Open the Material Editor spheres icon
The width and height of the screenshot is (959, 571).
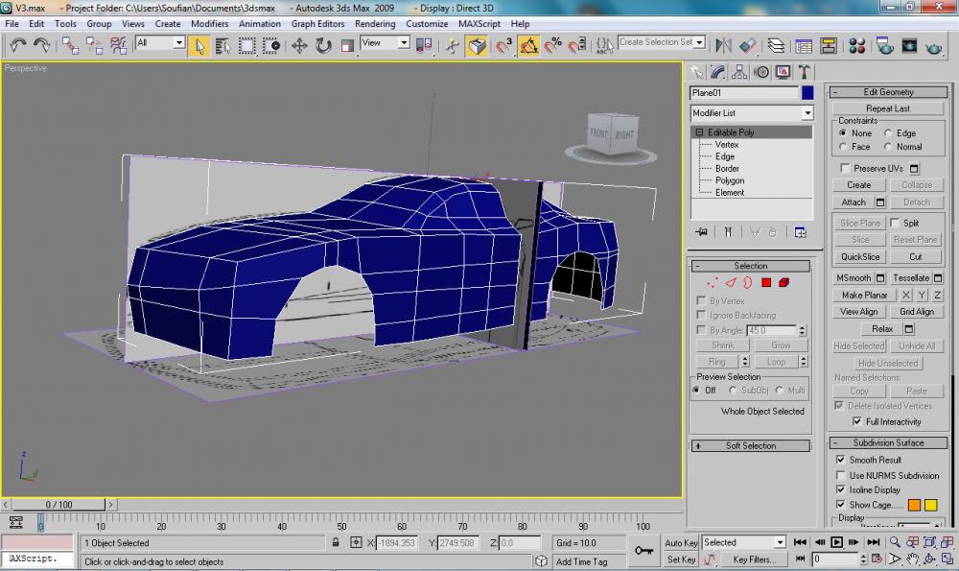858,45
